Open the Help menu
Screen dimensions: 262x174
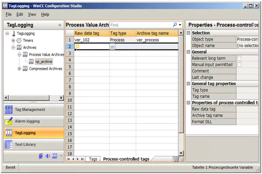click(45, 14)
